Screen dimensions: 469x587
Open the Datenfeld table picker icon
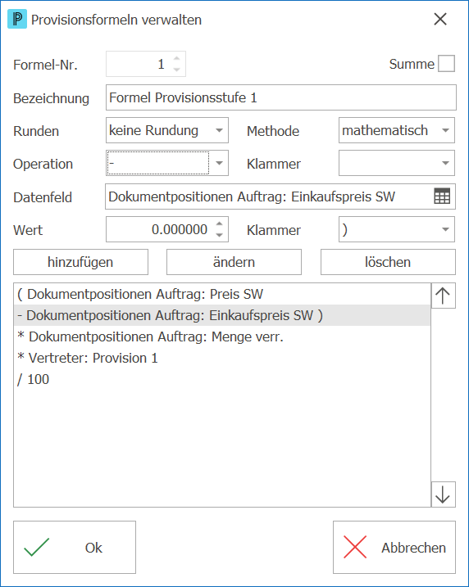(x=442, y=196)
